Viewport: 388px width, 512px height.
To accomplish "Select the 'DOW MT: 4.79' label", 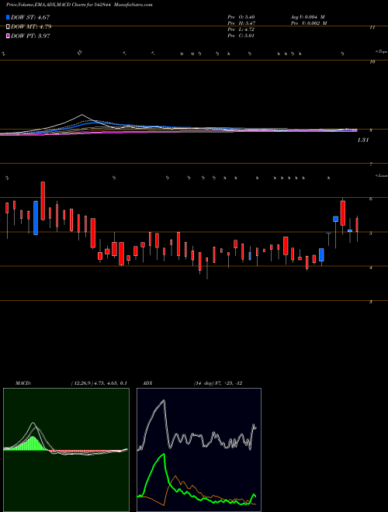I will [31, 27].
